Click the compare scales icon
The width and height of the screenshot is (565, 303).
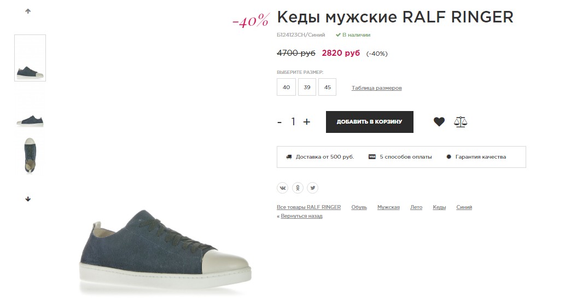click(461, 122)
